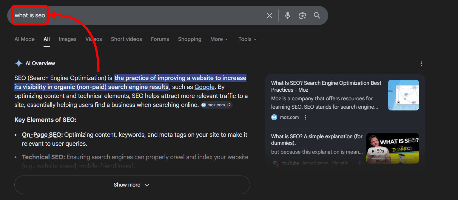Click the Show more button
The image size is (458, 200).
coord(132,184)
